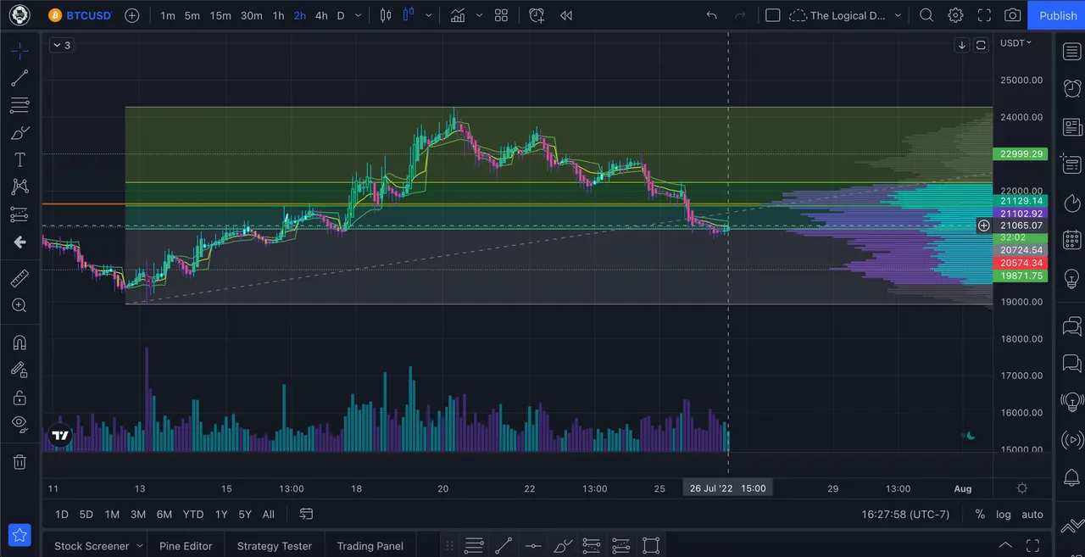Open Fibonacci and Gann tools in left toolbar

point(19,106)
